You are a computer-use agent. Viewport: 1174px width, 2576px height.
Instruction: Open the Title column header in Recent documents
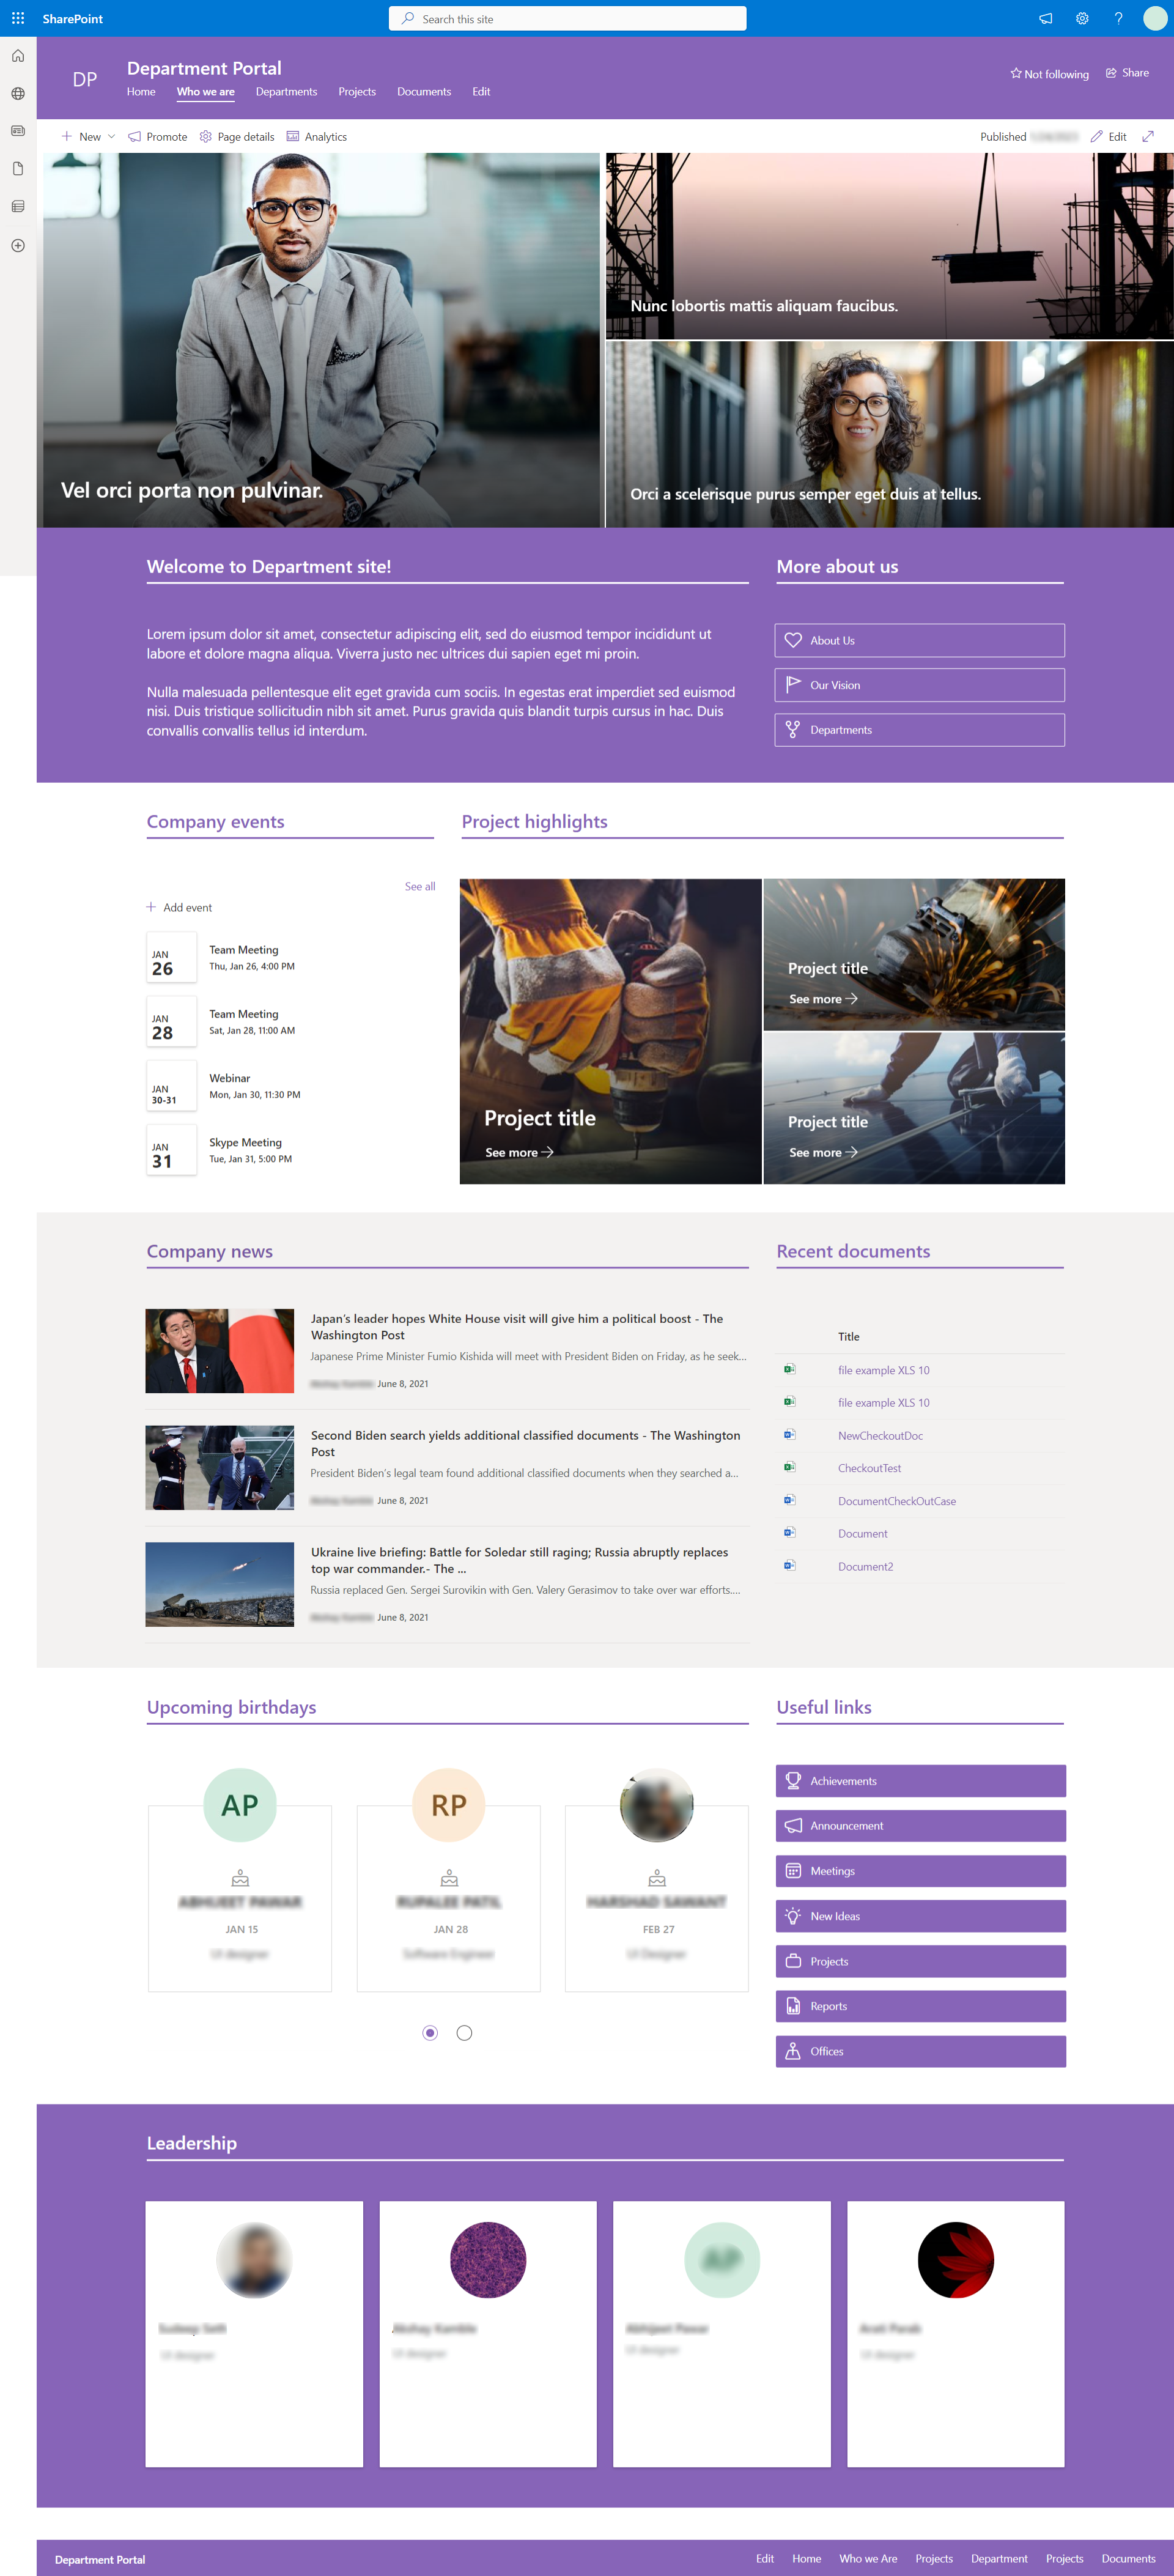(848, 1336)
